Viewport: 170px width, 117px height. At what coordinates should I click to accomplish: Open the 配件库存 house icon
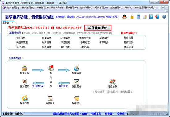pyautogui.click(x=51, y=68)
